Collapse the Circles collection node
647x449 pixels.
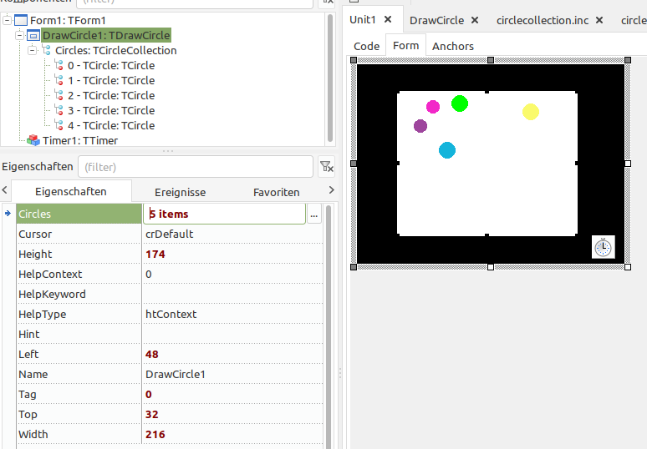coord(32,50)
